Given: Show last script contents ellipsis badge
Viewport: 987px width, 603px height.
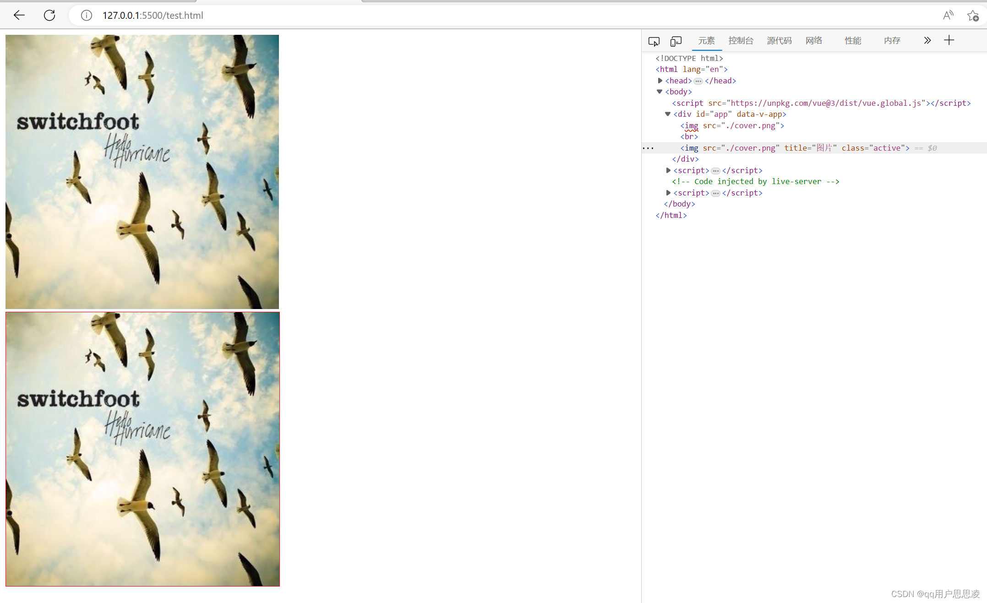Looking at the screenshot, I should [715, 193].
